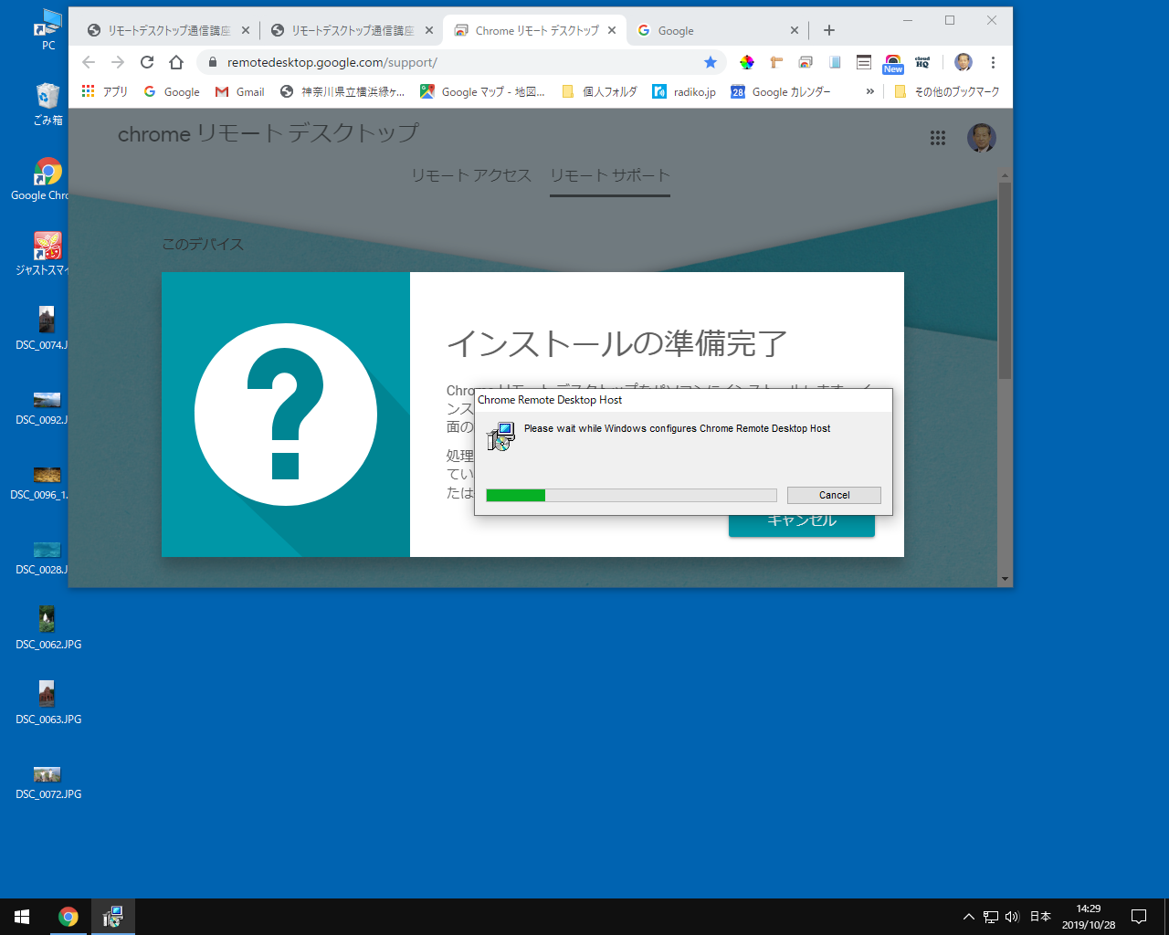The image size is (1169, 935).
Task: Select the PC desktop icon
Action: point(48,29)
